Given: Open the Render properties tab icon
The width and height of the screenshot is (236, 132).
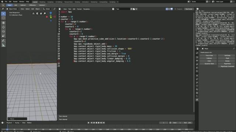Looking at the screenshot, I should click(x=197, y=57).
